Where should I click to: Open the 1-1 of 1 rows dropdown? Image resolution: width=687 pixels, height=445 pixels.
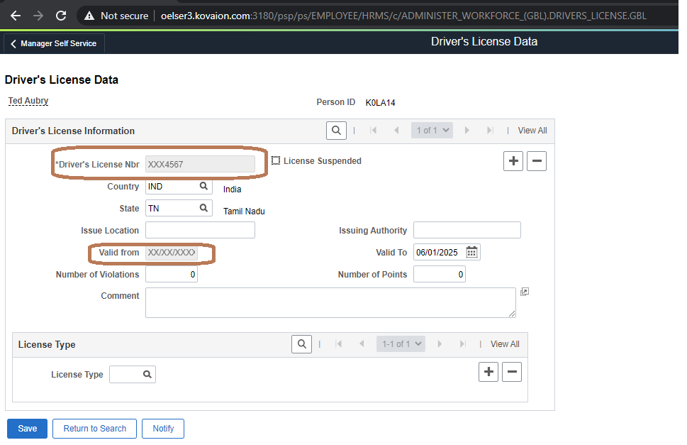point(401,344)
